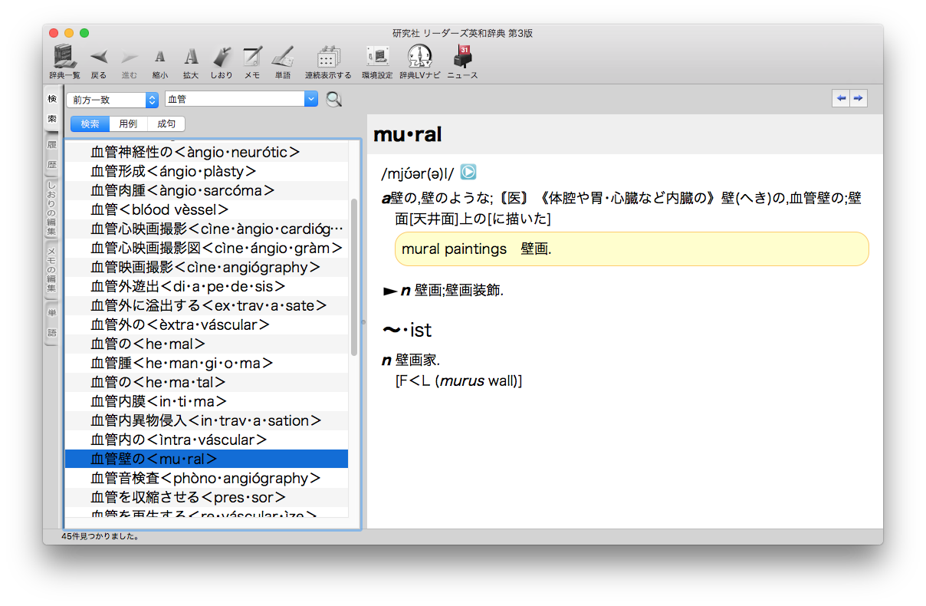
Task: Select result 血管内異物侵入<in·trav·a·sation>
Action: pos(206,420)
